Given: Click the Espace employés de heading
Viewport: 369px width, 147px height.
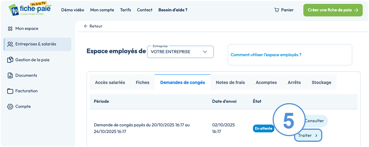Looking at the screenshot, I should [x=116, y=51].
